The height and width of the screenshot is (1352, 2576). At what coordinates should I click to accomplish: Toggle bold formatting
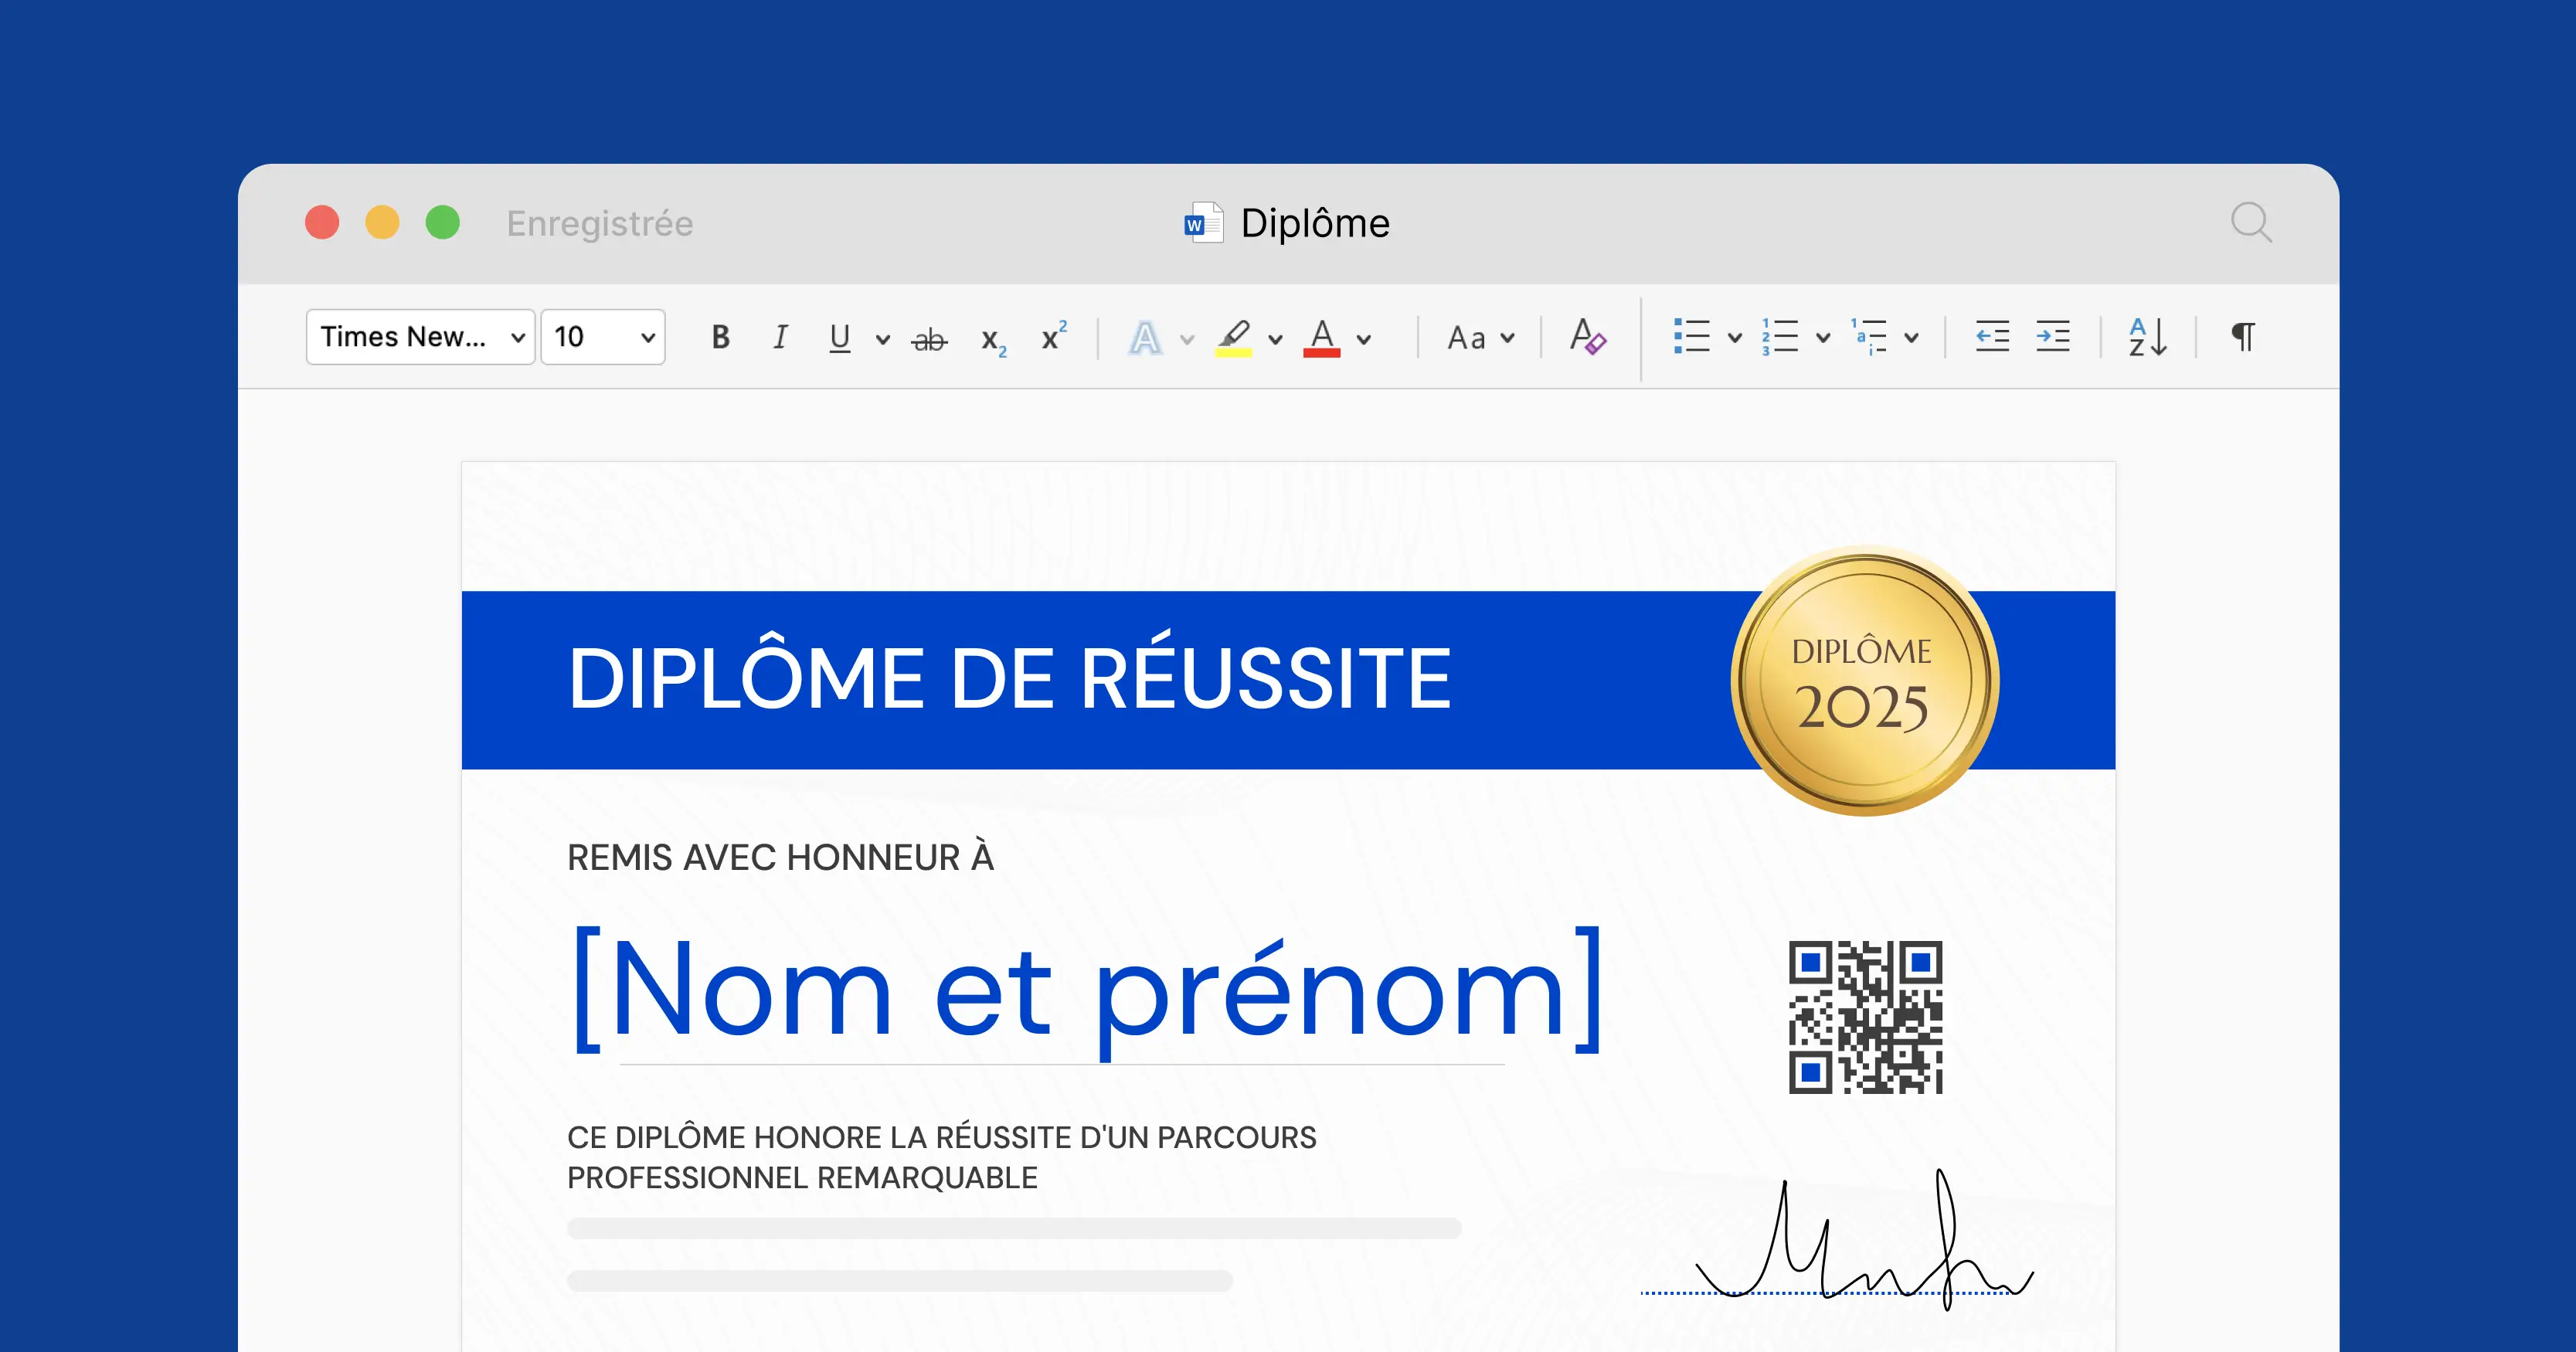click(x=721, y=338)
